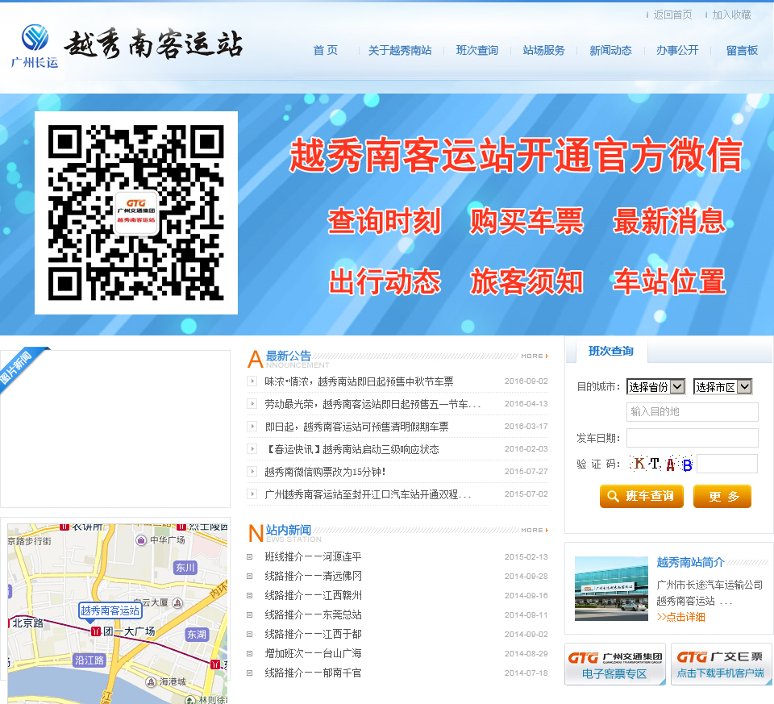Open the 留言板 navigation item
Screen dimensions: 774x704
pos(742,50)
